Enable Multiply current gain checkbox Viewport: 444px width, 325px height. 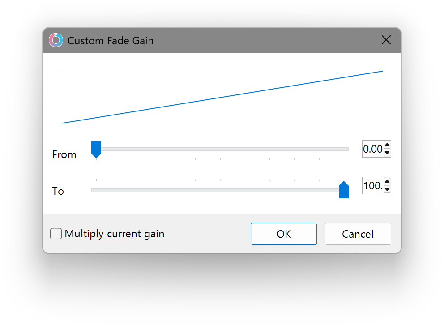point(56,234)
